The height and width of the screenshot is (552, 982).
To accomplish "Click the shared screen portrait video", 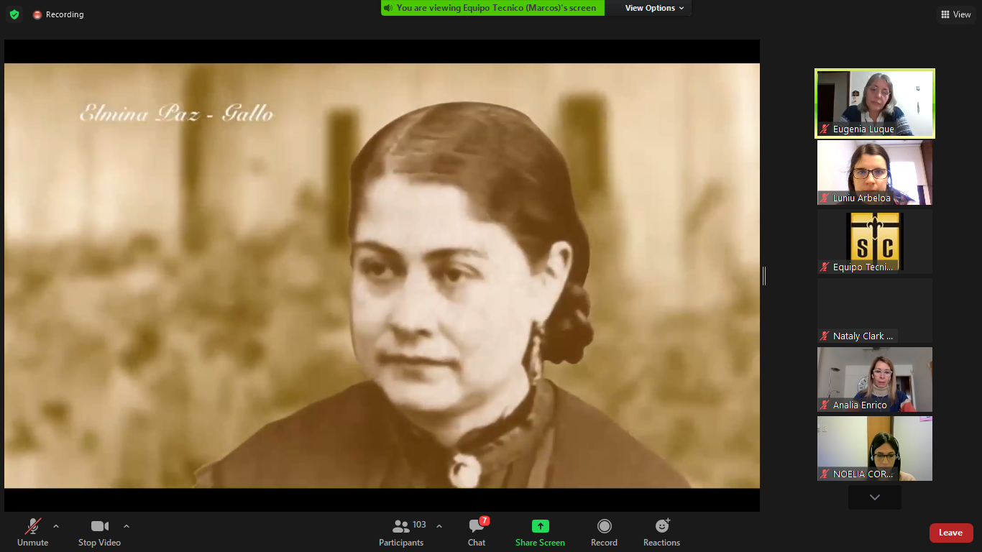I will click(x=382, y=275).
